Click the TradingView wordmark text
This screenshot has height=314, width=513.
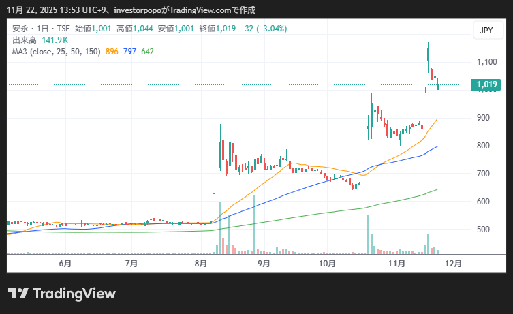pos(74,294)
